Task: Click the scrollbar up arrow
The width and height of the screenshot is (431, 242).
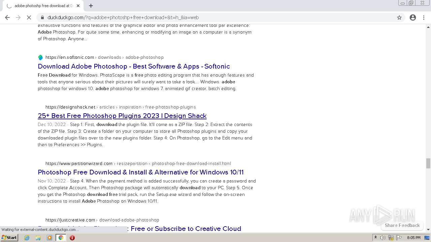Action: (x=428, y=27)
